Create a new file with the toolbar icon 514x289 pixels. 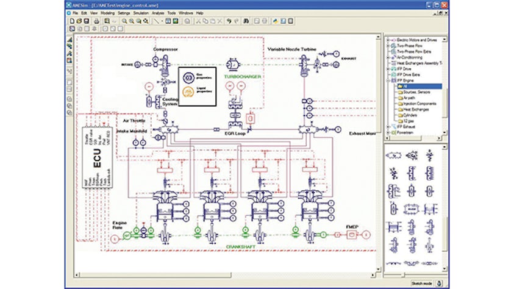[72, 21]
